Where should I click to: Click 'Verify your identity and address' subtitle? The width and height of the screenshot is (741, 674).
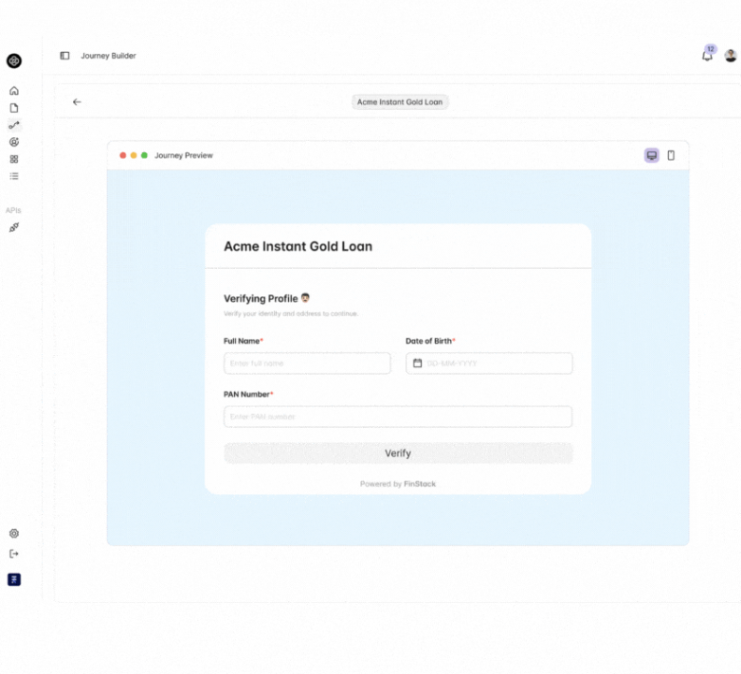coord(291,313)
